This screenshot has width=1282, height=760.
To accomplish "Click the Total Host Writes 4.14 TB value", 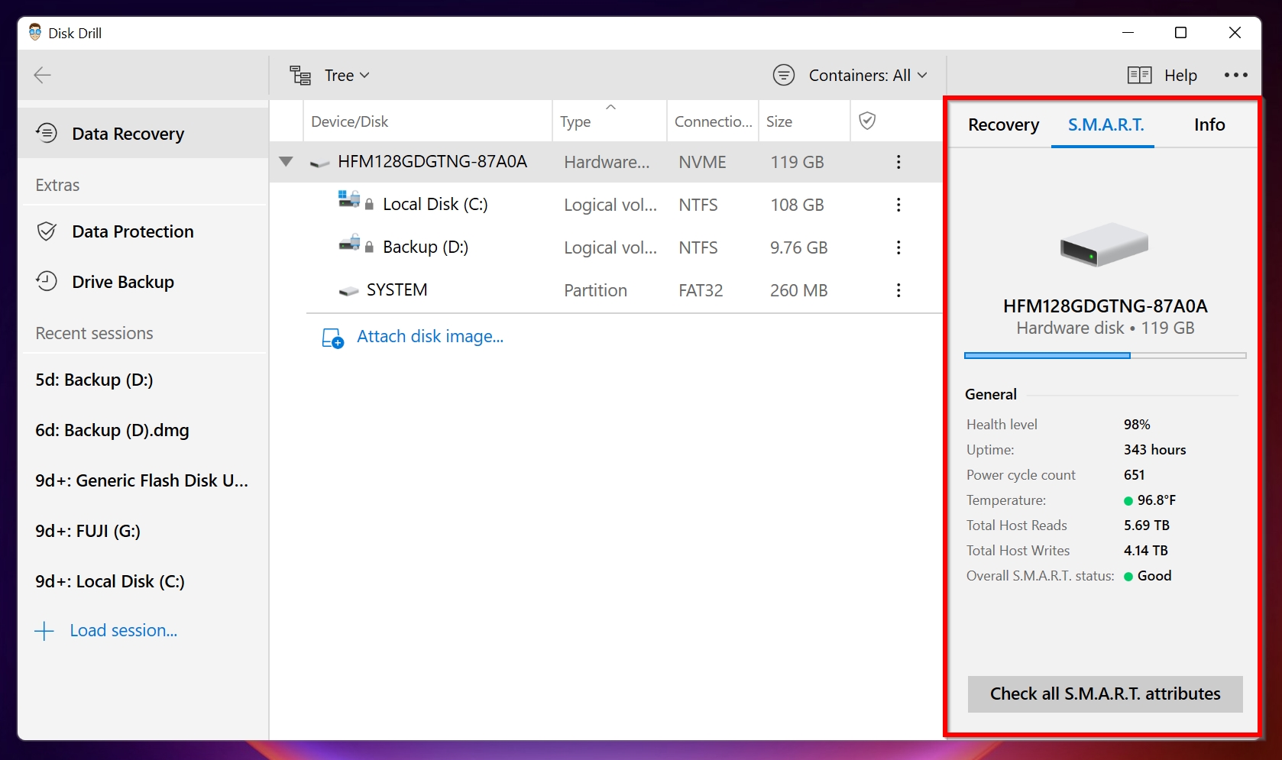I will click(x=1145, y=551).
